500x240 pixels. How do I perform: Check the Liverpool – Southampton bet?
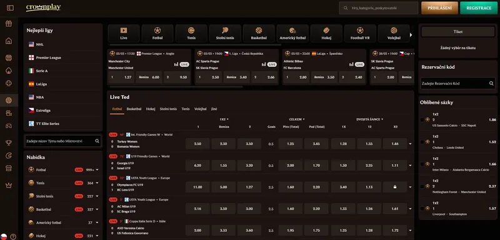tap(422, 208)
